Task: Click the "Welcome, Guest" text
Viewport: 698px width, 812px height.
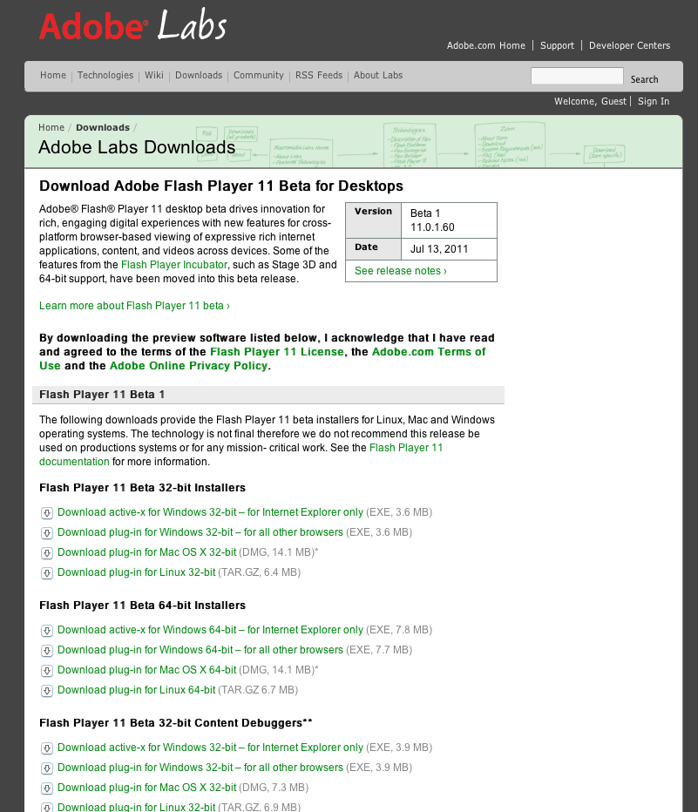Action: pyautogui.click(x=590, y=101)
